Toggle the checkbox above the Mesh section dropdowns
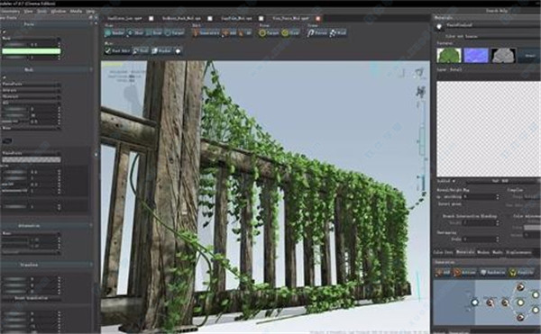 [x=4, y=77]
